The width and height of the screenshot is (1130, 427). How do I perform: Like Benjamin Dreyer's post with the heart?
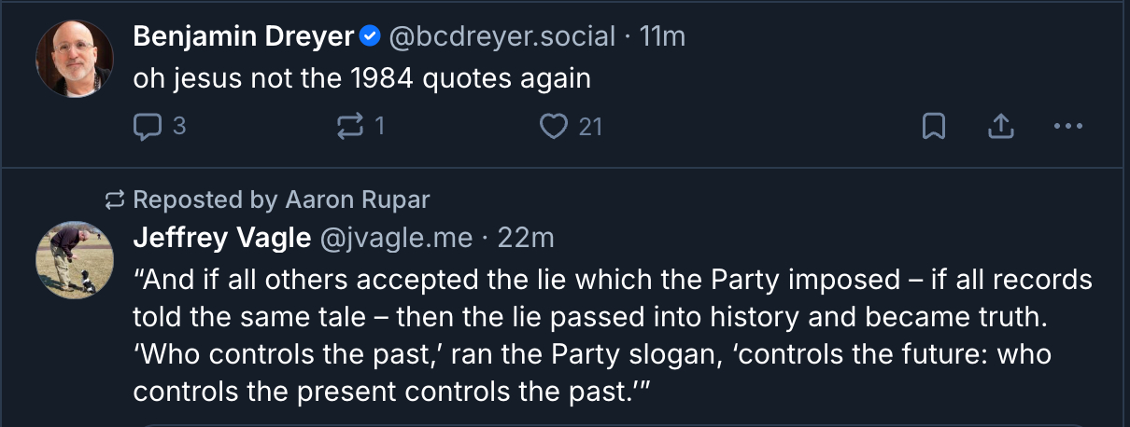[x=554, y=126]
